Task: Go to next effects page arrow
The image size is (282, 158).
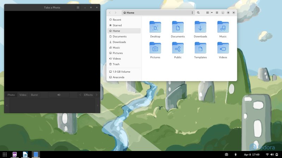Action: click(97, 95)
